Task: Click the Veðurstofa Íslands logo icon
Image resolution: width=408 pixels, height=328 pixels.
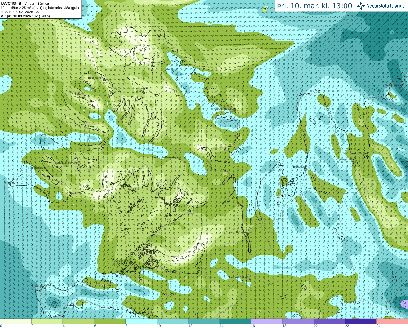Action: [x=361, y=6]
